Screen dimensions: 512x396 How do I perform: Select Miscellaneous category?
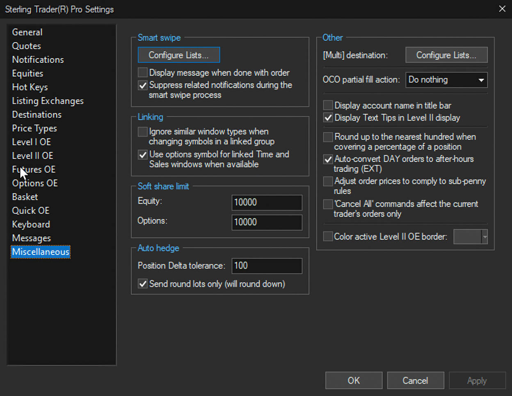pos(41,252)
